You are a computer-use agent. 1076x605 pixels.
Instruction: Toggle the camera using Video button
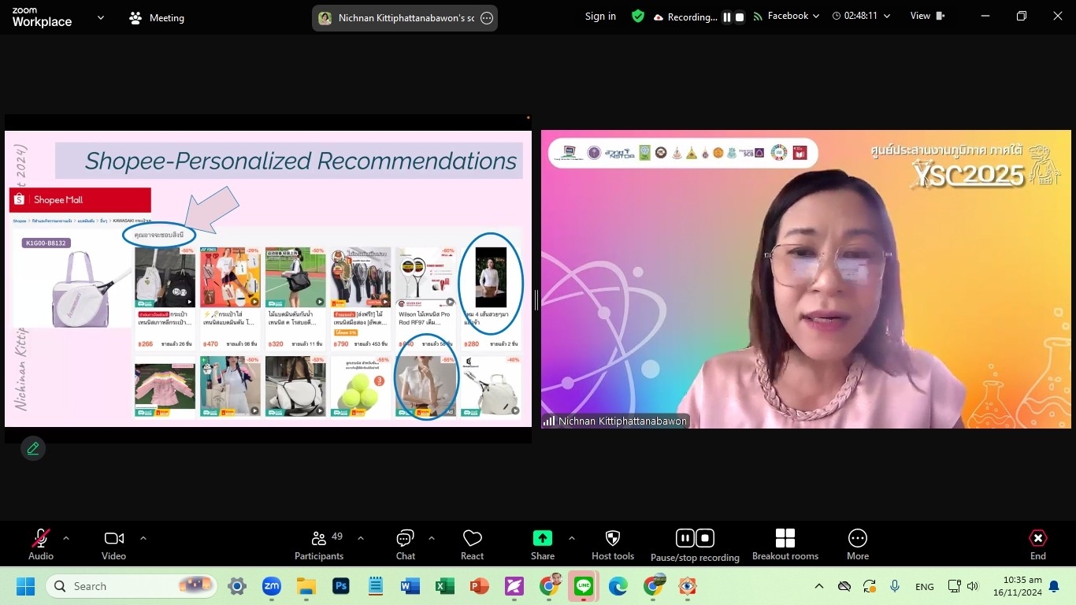coord(113,539)
